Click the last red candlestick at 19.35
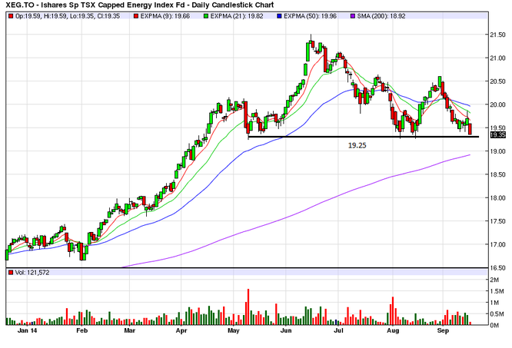 [470, 129]
